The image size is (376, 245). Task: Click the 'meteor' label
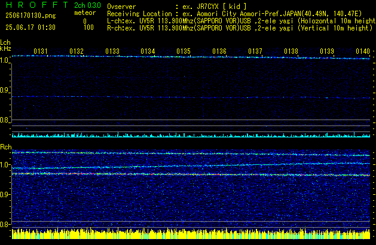tap(85, 13)
